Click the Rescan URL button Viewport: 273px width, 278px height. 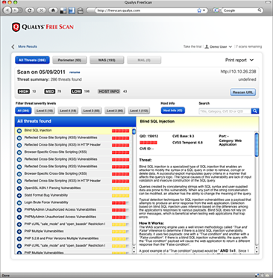[242, 92]
